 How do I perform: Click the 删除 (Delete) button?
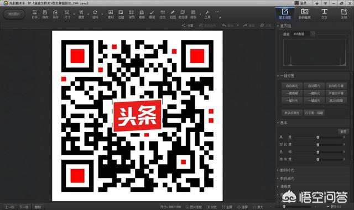coord(38,207)
